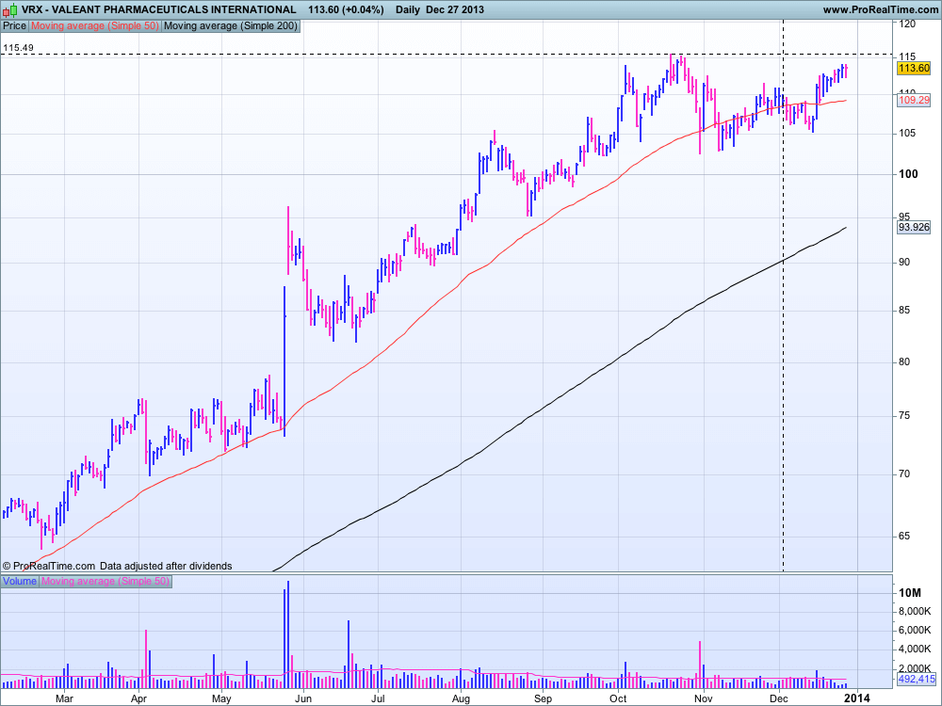Click the 8,000K volume axis label
Screen dimensions: 942x706
tap(915, 611)
